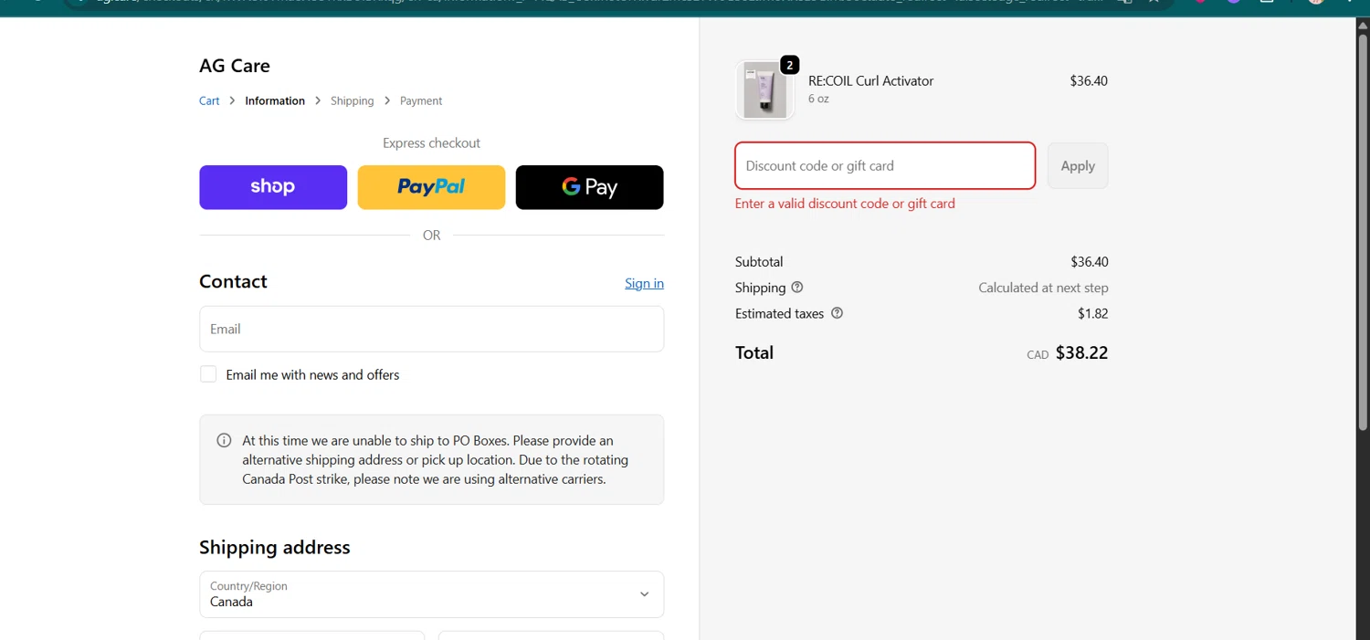Viewport: 1370px width, 640px height.
Task: Click the quantity badge on the product thumbnail
Action: point(790,65)
